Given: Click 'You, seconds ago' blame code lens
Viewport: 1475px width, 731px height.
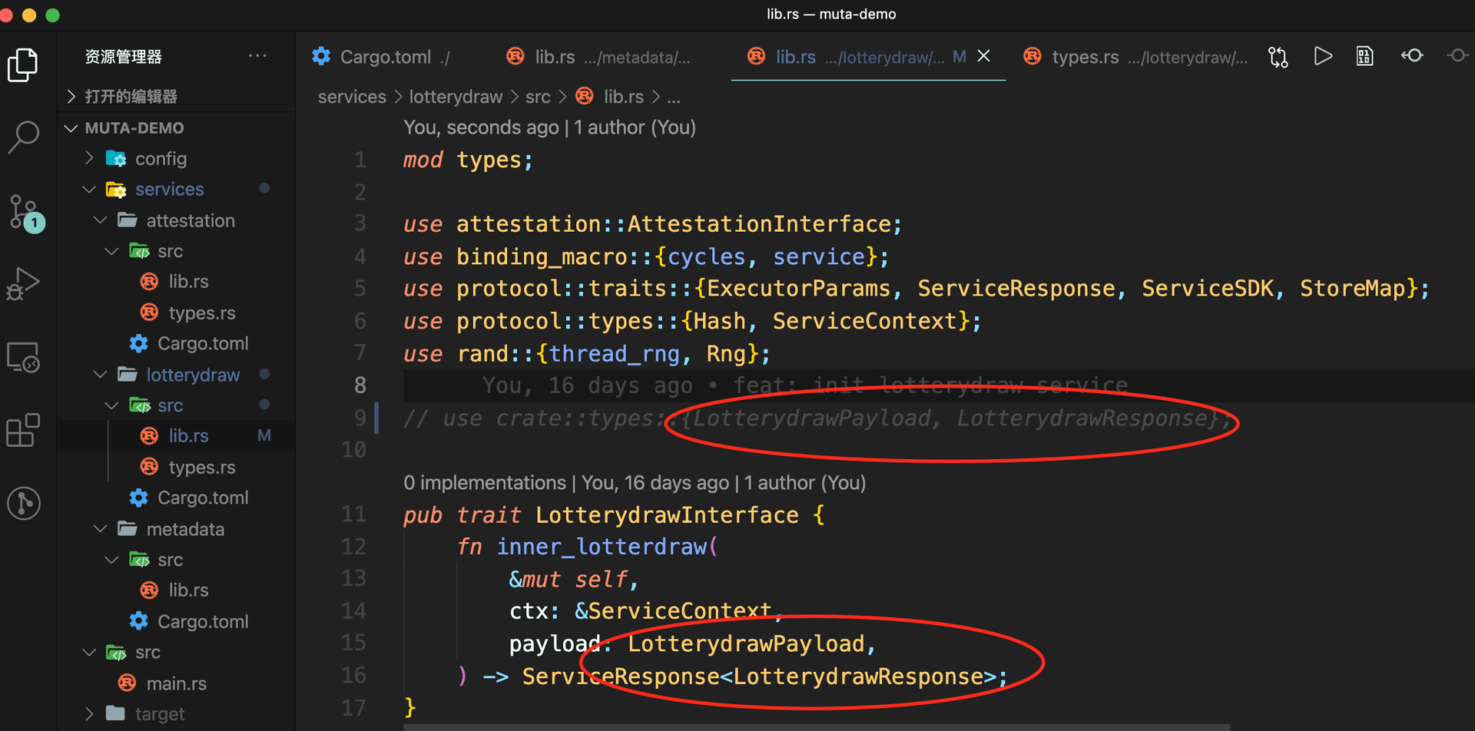Looking at the screenshot, I should click(x=481, y=127).
